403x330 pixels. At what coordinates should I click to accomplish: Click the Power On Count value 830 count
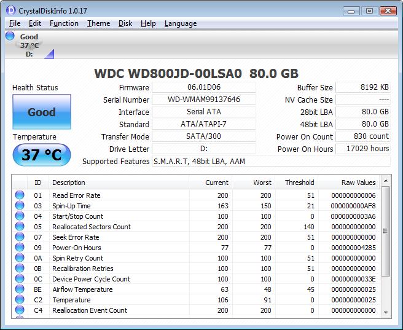pos(363,136)
